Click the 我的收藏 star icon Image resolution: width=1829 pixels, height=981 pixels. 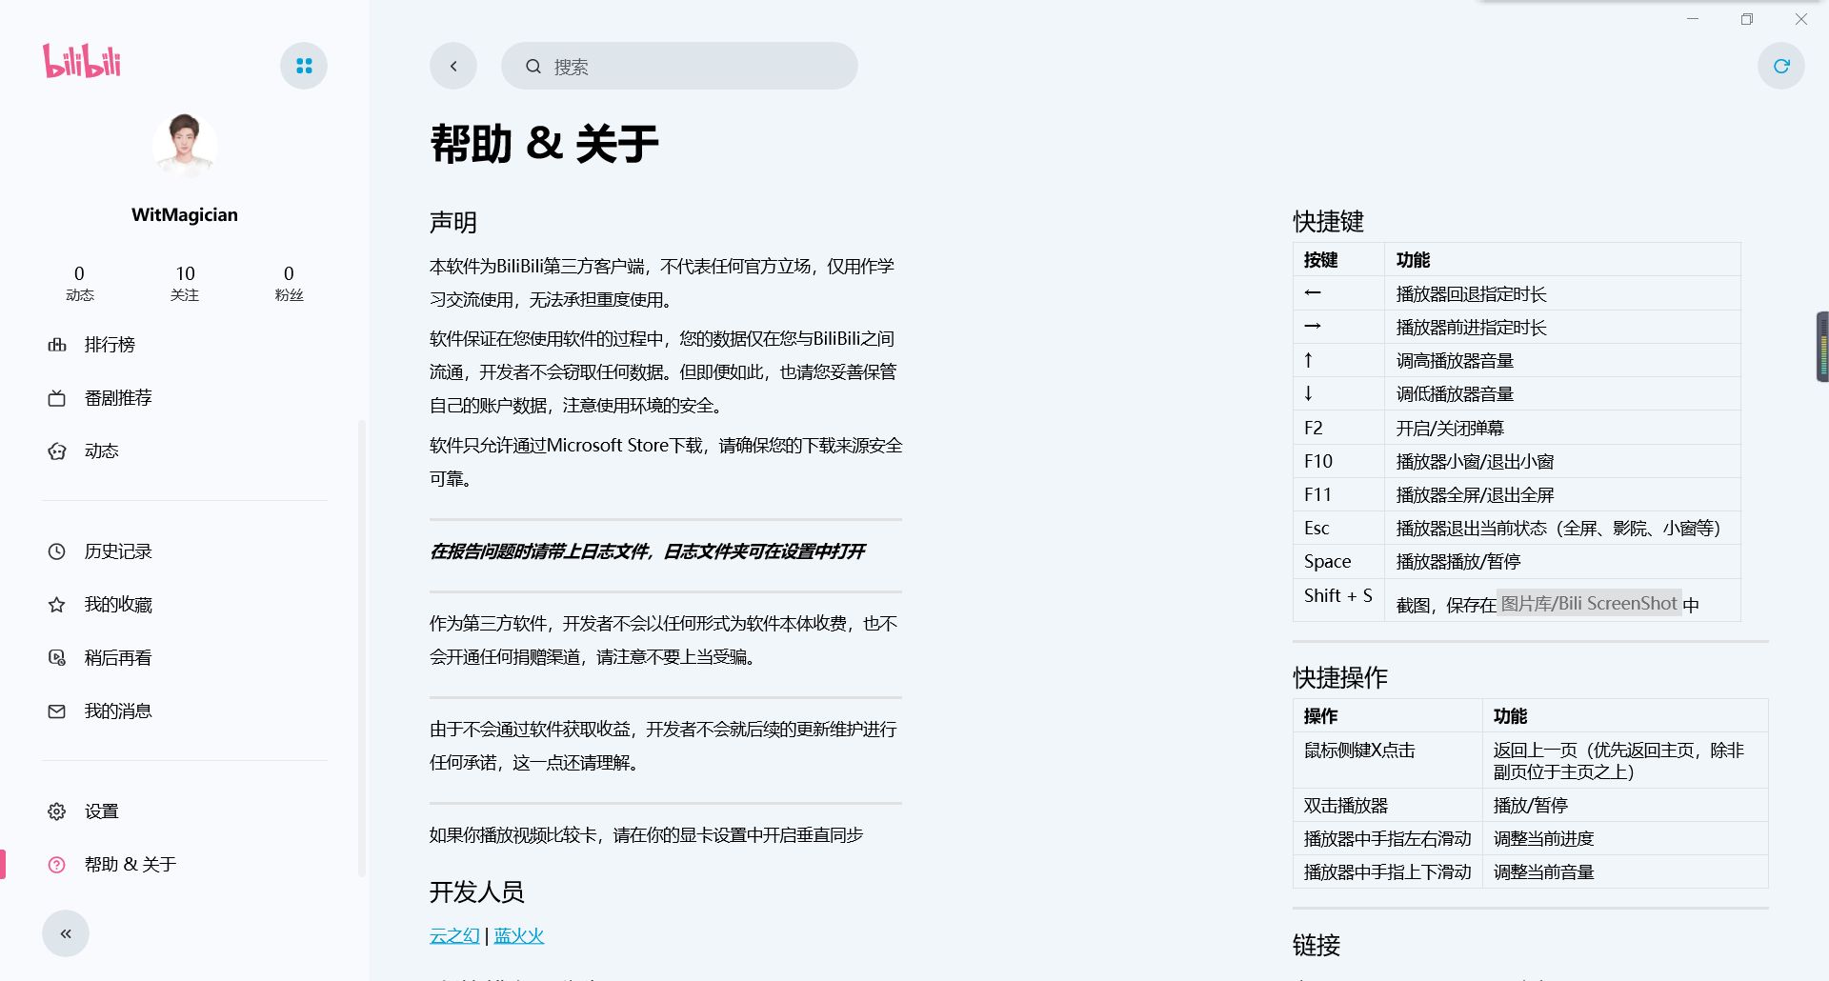pyautogui.click(x=57, y=605)
